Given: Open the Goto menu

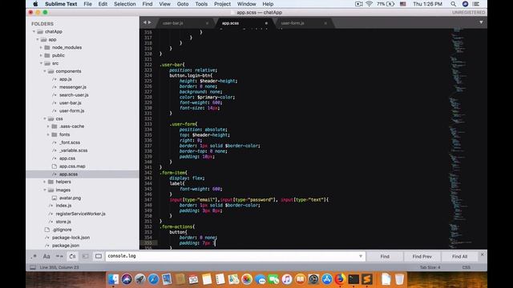Looking at the screenshot, I should (x=183, y=4).
